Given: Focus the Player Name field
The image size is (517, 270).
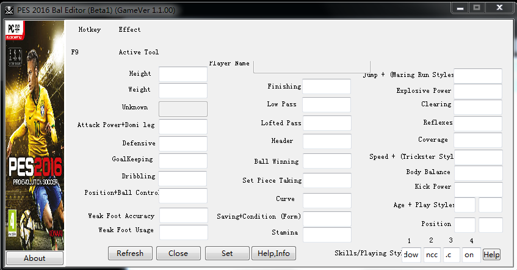Looking at the screenshot, I should 312,67.
